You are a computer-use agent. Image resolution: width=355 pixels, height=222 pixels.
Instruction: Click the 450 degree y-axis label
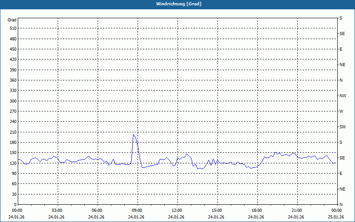click(12, 49)
